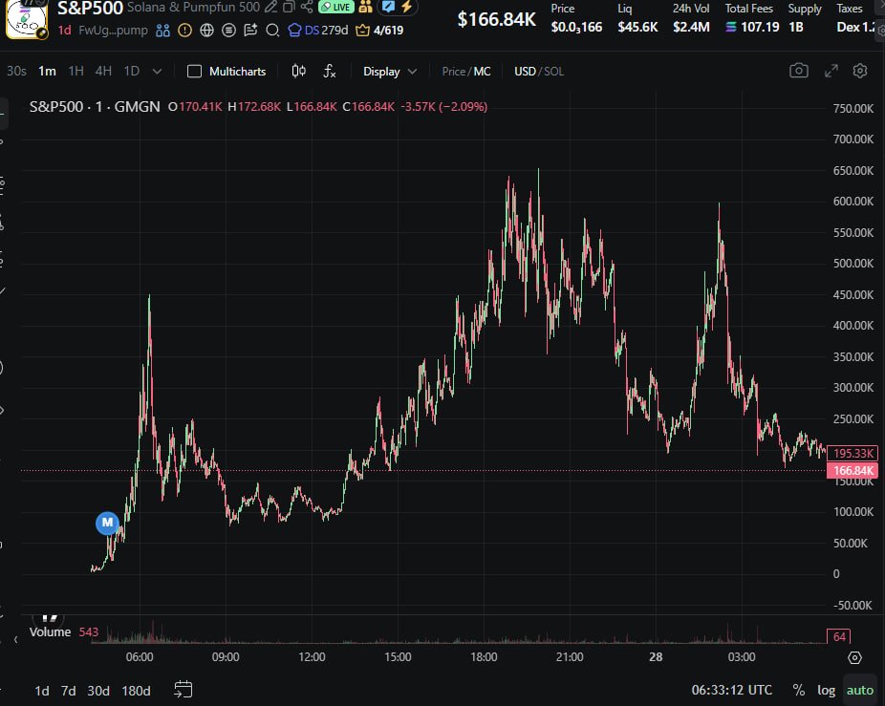
Task: Click the lightning bolt quick-trade icon
Action: click(406, 6)
